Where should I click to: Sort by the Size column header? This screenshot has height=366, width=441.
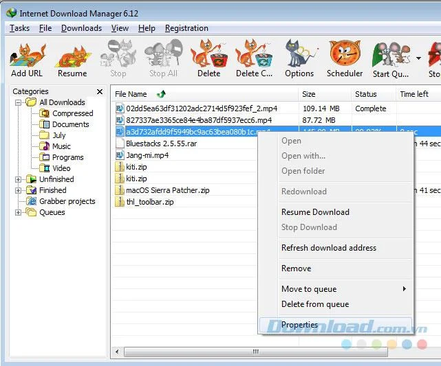(x=325, y=94)
